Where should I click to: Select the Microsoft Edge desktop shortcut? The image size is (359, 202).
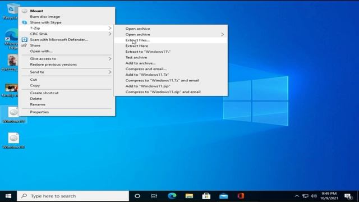pos(11,39)
